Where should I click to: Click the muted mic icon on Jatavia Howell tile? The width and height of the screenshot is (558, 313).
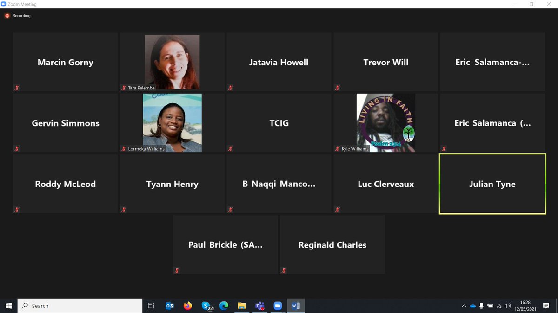(231, 88)
